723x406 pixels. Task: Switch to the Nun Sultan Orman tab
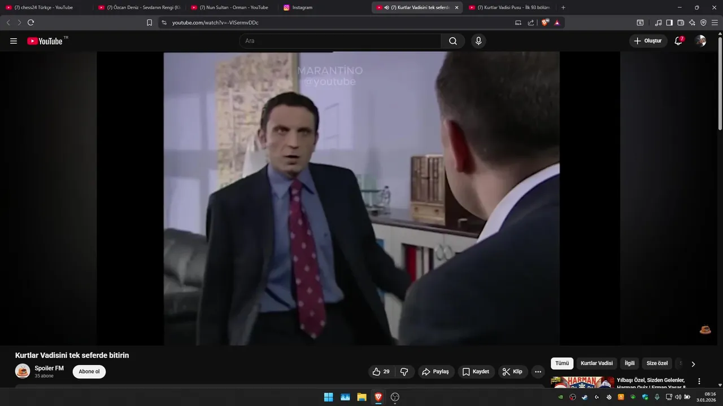click(232, 7)
